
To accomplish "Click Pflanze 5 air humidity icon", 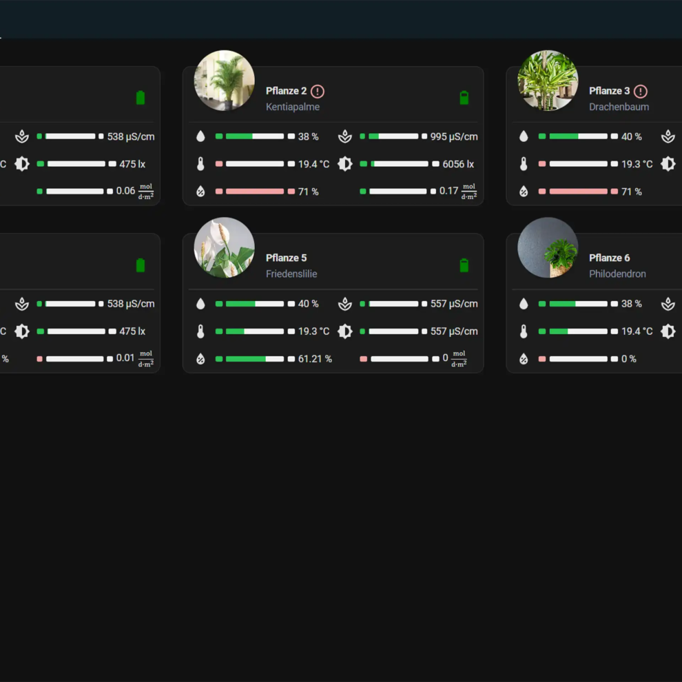I will pyautogui.click(x=200, y=359).
